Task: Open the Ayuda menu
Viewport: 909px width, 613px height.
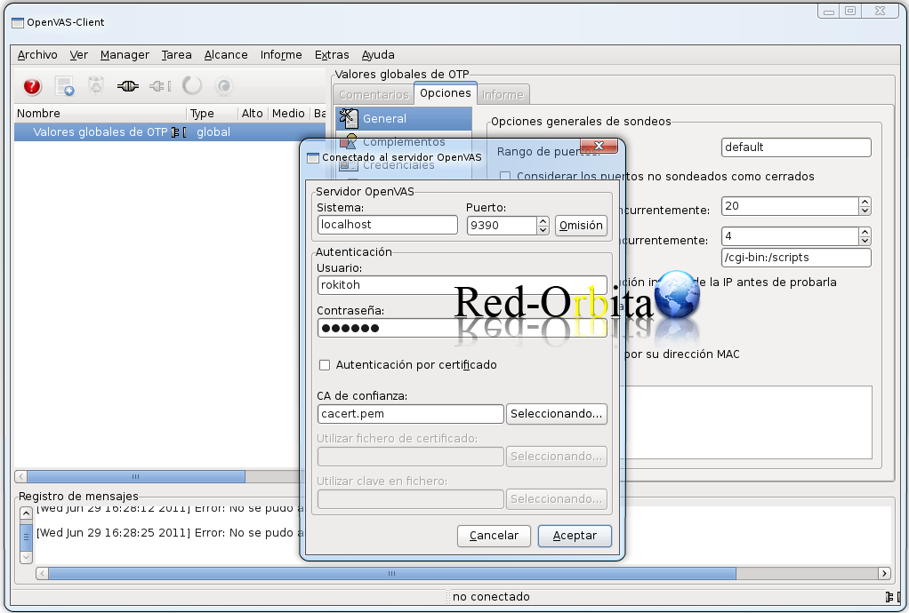Action: point(378,55)
